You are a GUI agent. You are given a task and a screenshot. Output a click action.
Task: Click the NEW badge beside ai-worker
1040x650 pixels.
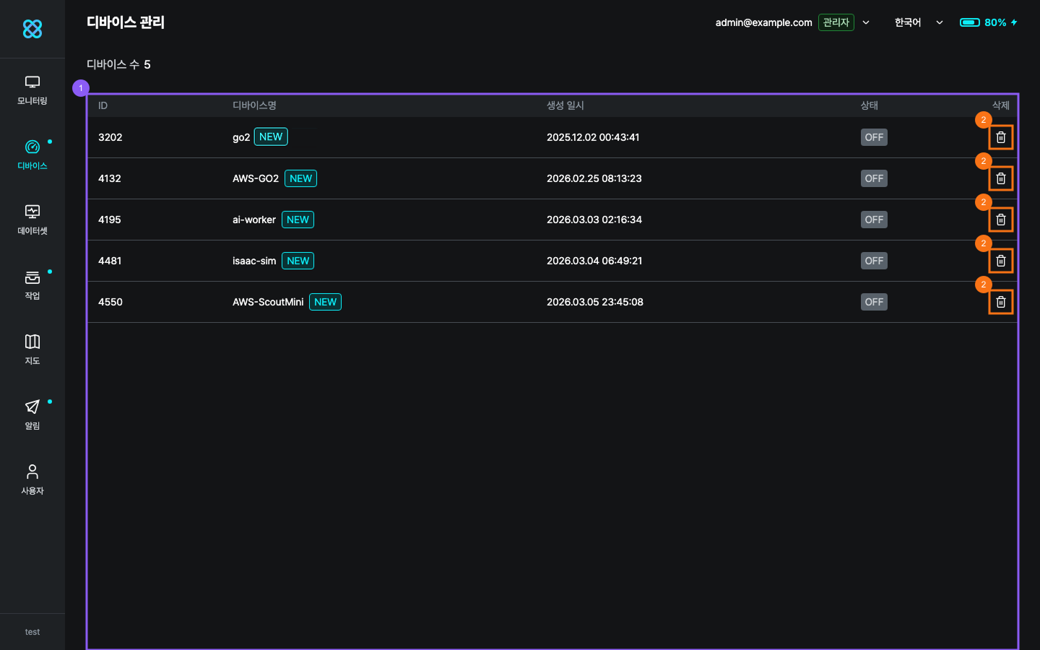[298, 220]
